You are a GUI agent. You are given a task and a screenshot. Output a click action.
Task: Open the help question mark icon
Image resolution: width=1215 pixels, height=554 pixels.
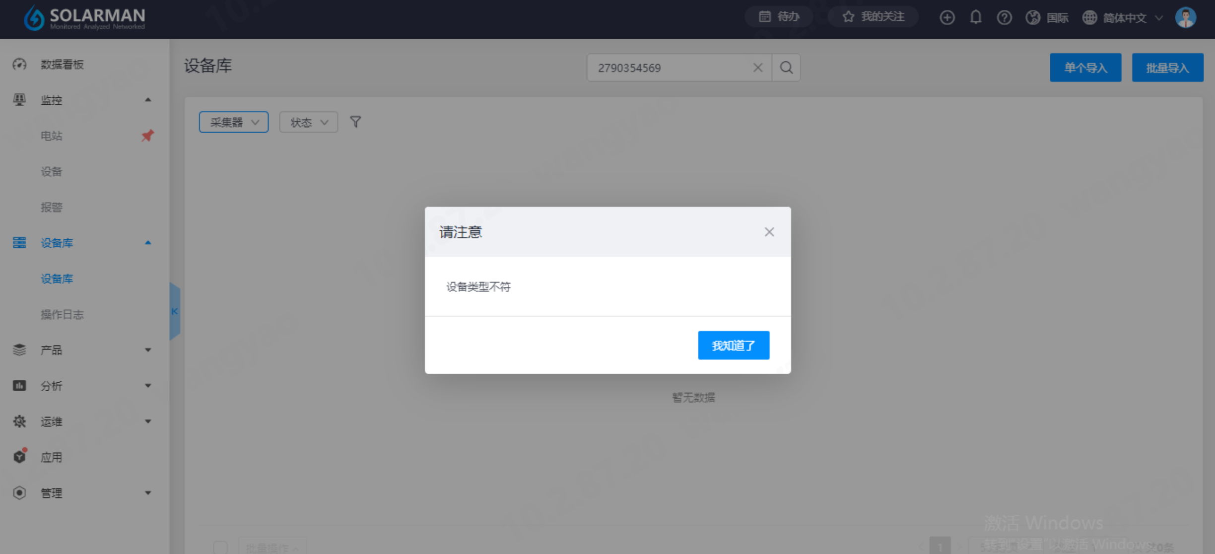click(1004, 17)
